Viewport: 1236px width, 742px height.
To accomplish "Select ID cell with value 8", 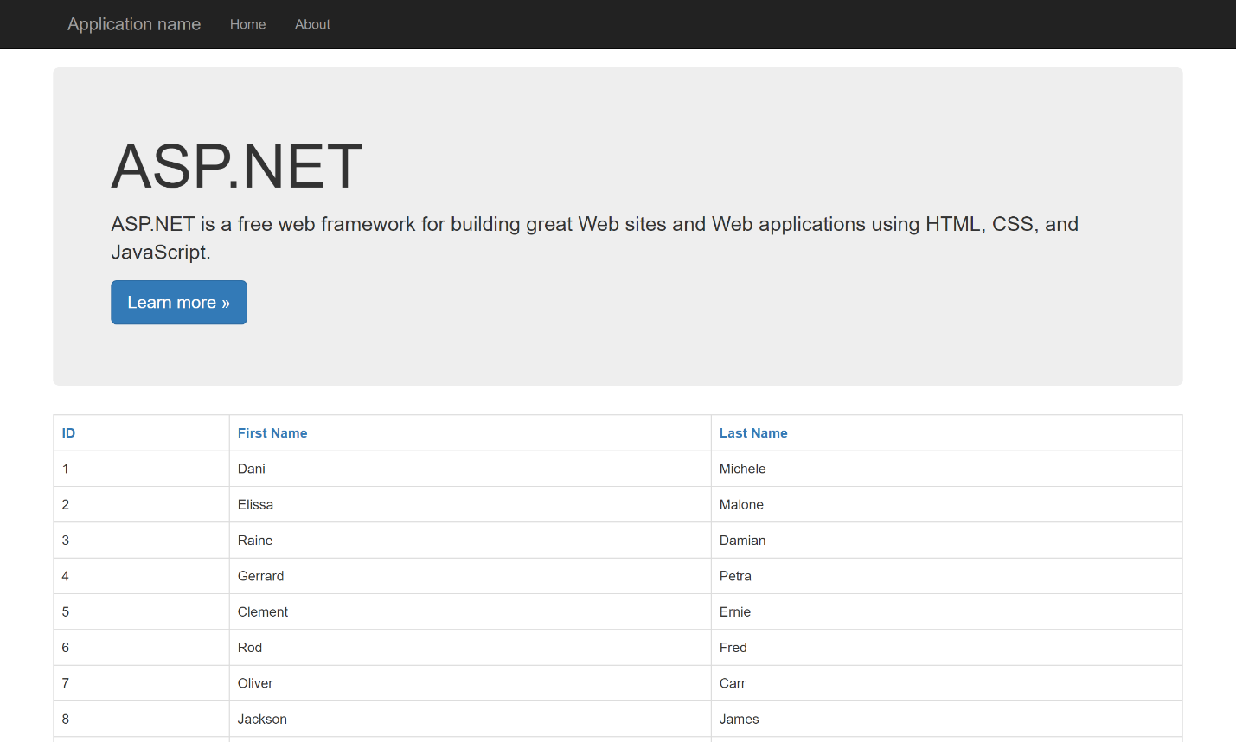I will [142, 719].
